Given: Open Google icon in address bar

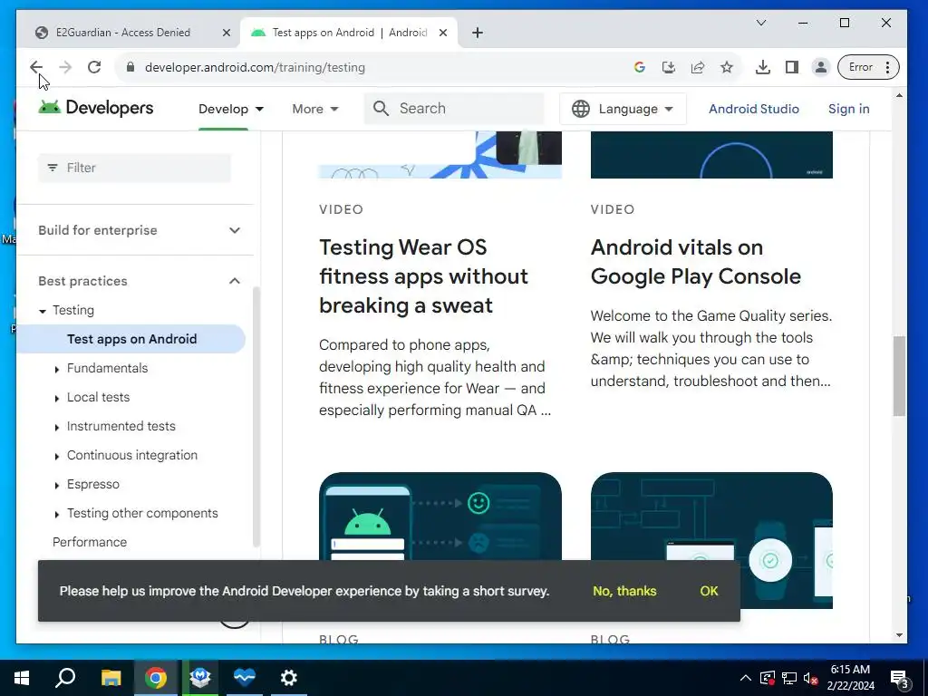Looking at the screenshot, I should (x=639, y=67).
